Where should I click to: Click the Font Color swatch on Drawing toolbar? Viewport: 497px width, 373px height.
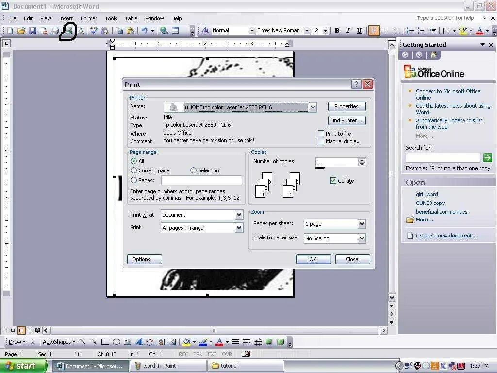[x=219, y=341]
